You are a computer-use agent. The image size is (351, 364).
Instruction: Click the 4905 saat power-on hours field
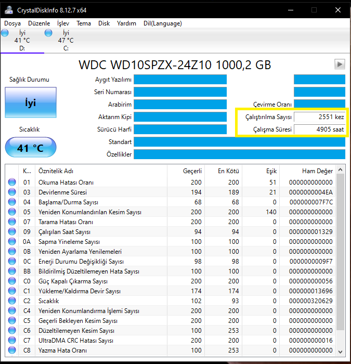319,129
